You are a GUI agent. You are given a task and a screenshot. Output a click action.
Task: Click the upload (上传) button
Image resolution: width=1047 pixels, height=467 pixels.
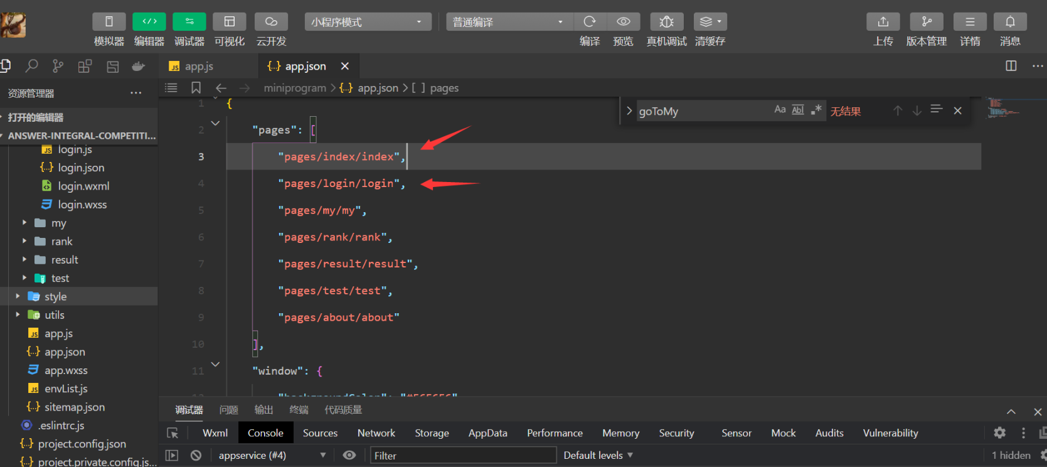tap(883, 22)
